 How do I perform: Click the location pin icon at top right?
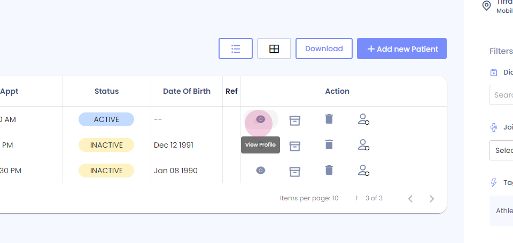click(486, 5)
